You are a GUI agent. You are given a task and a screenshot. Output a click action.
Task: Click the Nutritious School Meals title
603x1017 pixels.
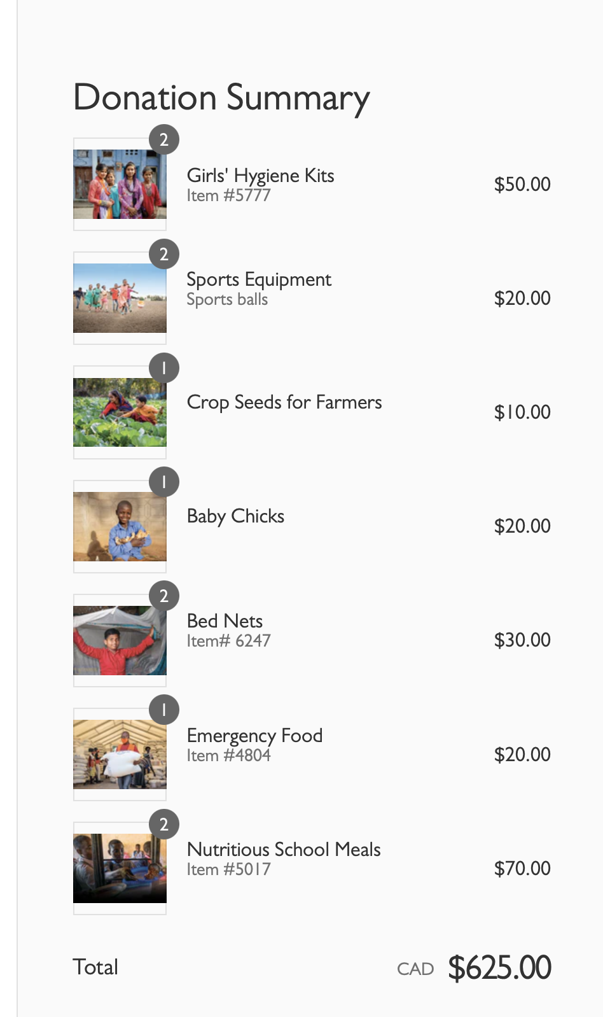(x=284, y=850)
